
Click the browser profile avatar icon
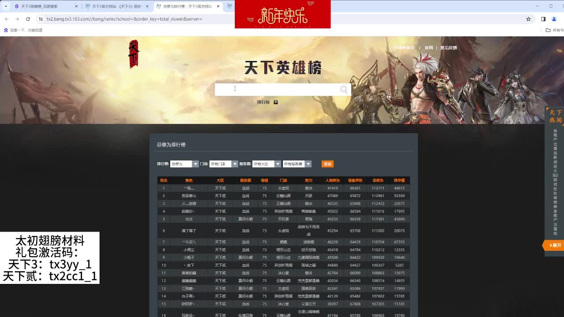554,19
